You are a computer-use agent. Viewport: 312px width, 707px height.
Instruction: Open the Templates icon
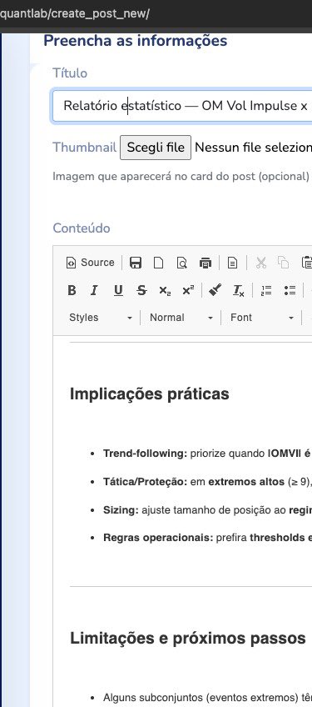[232, 263]
